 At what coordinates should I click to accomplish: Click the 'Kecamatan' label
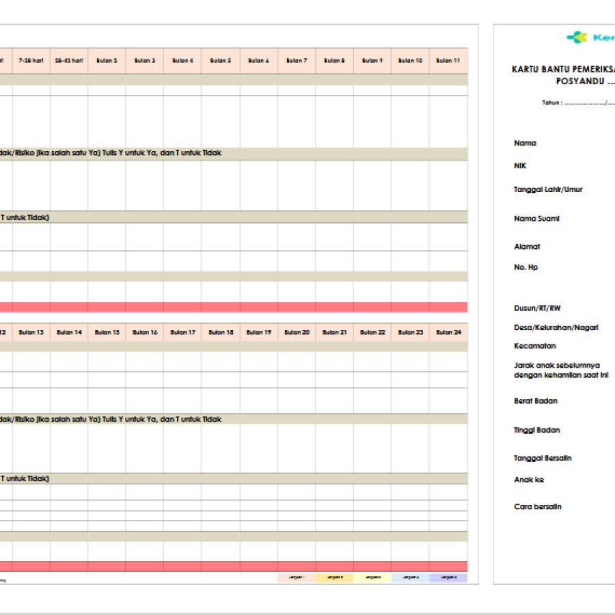[534, 346]
